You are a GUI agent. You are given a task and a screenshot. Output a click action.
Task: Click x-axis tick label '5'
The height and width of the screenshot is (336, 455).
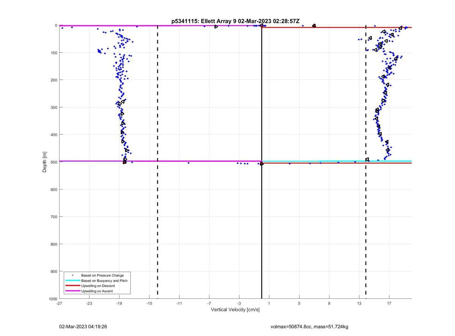pyautogui.click(x=299, y=303)
